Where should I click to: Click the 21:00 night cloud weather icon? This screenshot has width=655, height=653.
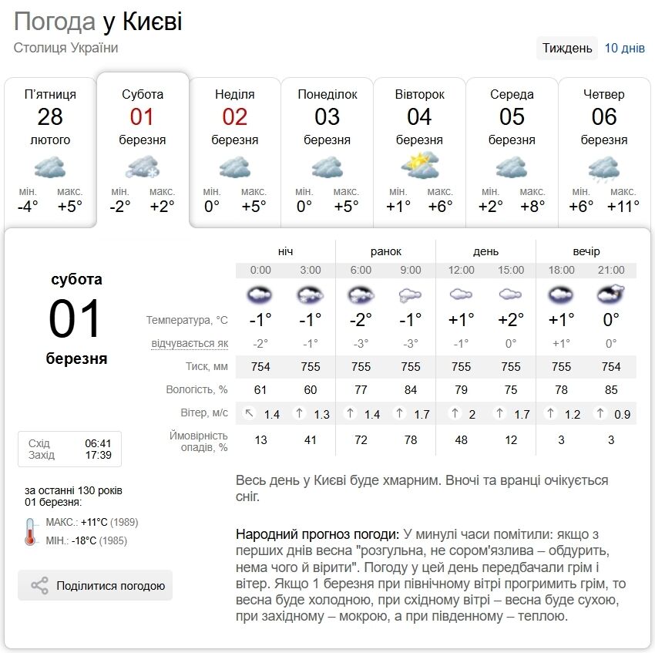click(611, 295)
